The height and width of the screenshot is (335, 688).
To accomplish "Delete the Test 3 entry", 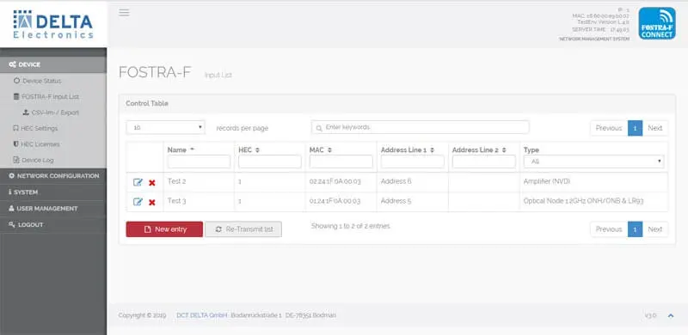I will [x=152, y=203].
